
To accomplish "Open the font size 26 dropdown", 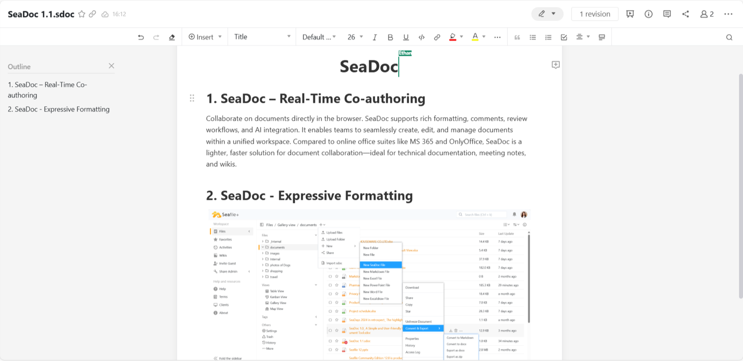I will 356,37.
